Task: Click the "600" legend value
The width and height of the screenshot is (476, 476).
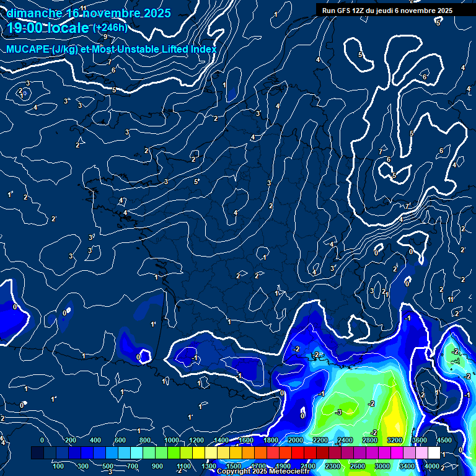Action: click(x=120, y=440)
